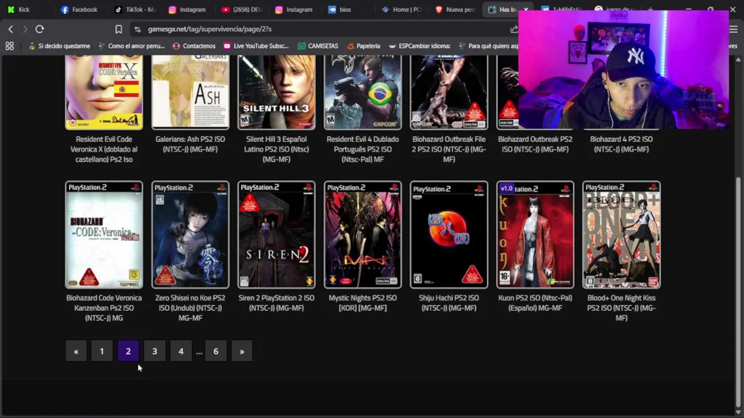
Task: Switch to the YouTube (2656) tab
Action: (242, 9)
